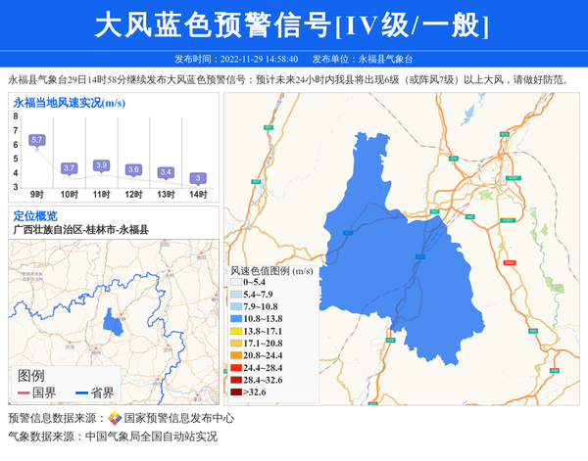Click the 国家预警信息发布中心 source text
588x461 pixels.
(x=179, y=418)
